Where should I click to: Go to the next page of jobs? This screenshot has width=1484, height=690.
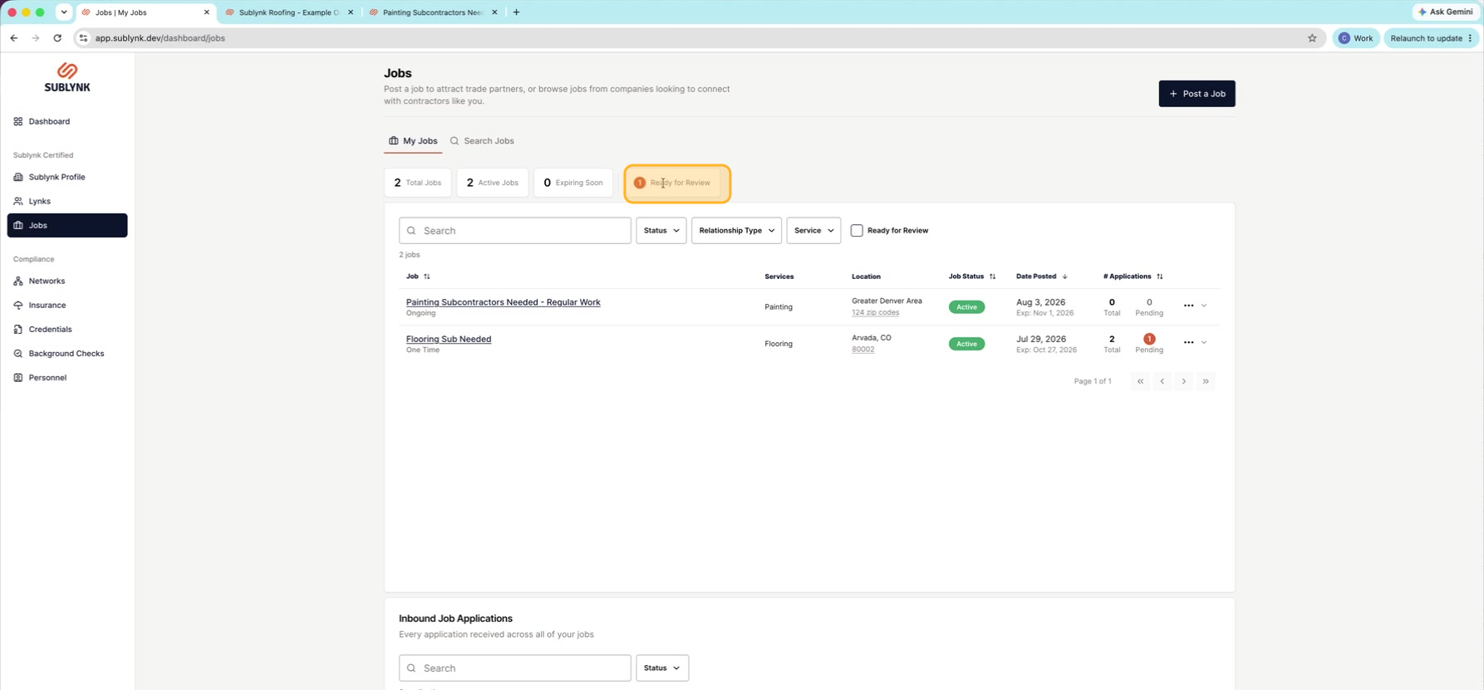[1183, 381]
